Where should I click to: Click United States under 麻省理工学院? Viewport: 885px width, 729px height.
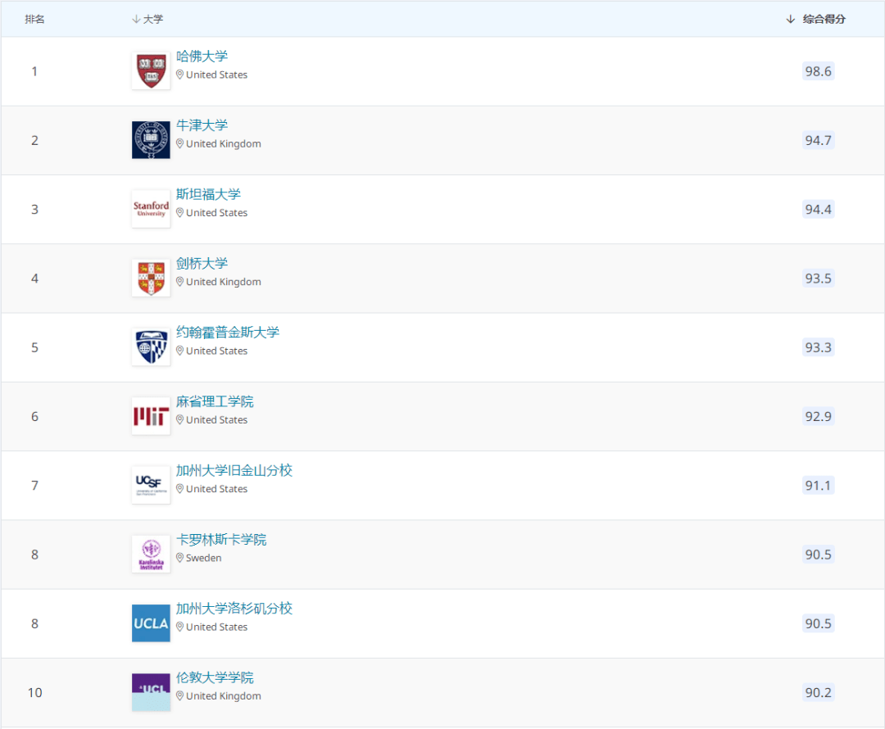point(216,420)
